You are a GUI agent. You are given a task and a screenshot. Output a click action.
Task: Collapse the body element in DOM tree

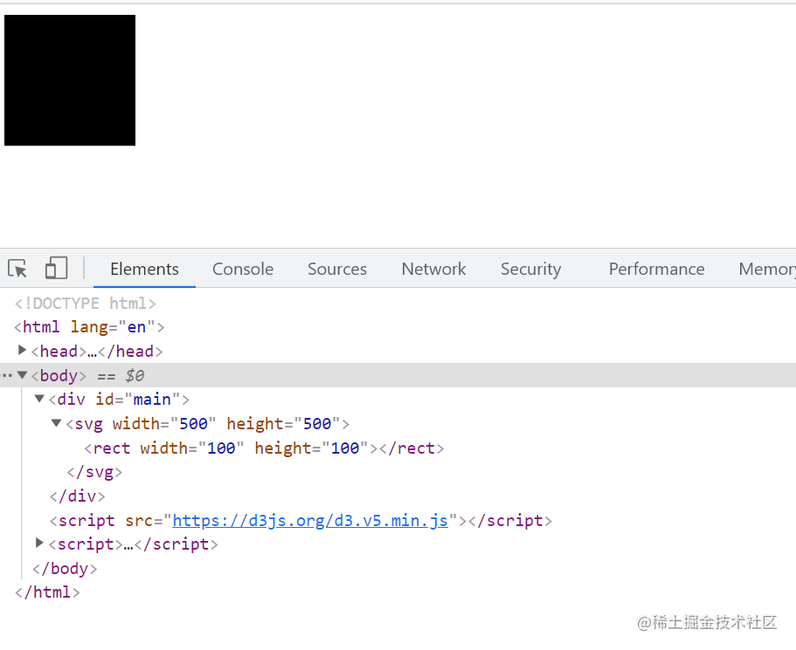pos(22,375)
